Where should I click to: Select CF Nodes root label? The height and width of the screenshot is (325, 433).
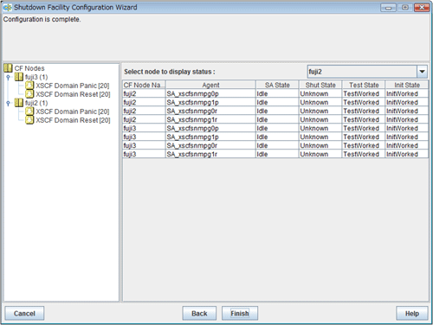point(29,68)
